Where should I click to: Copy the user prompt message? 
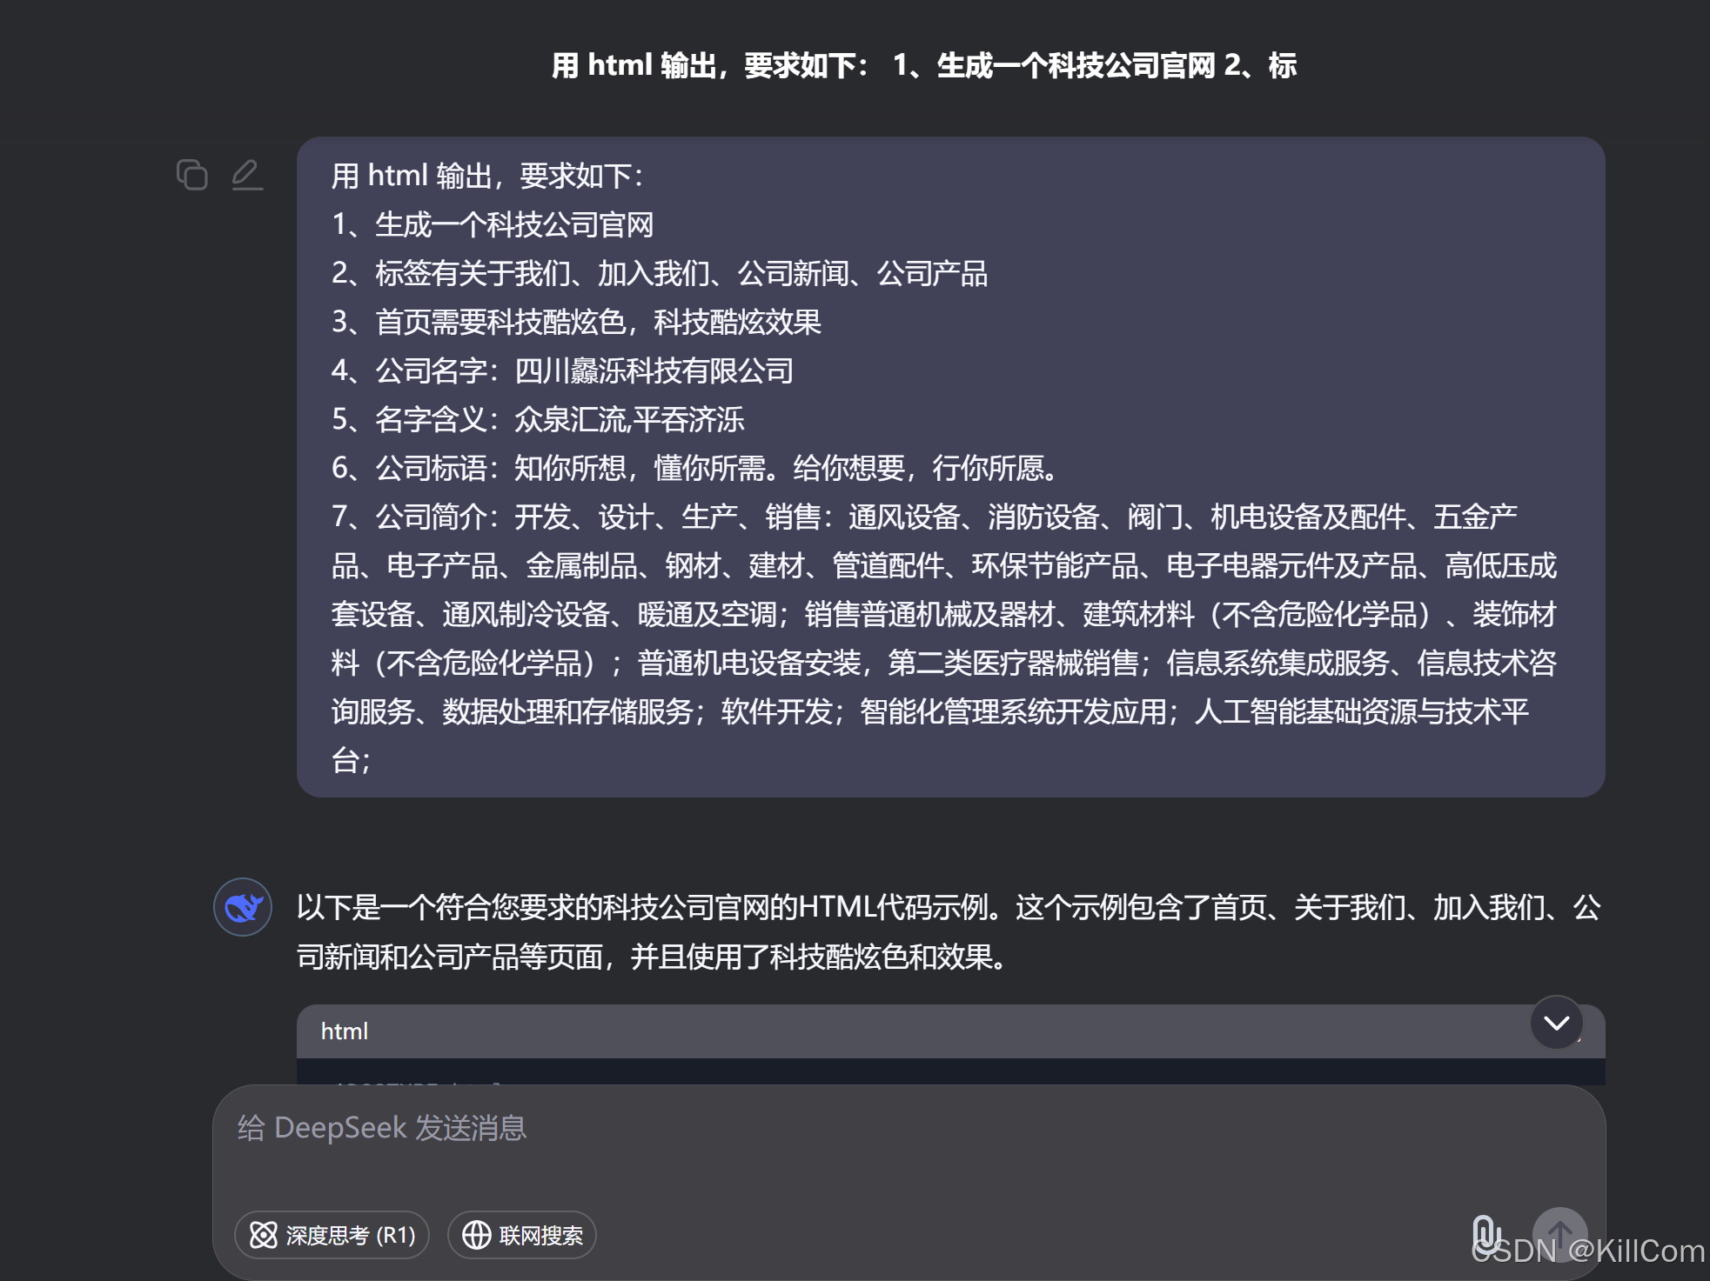[x=191, y=175]
